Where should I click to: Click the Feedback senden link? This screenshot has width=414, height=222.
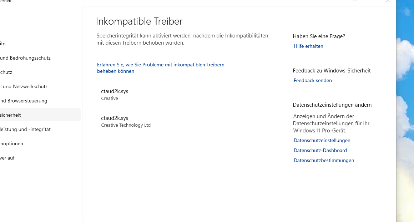(x=313, y=80)
